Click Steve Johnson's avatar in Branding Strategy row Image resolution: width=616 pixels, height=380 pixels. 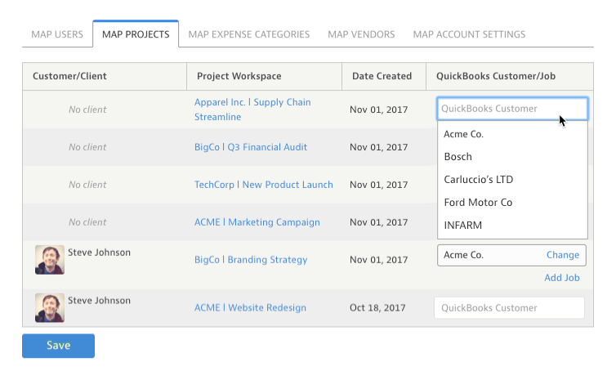pos(49,260)
